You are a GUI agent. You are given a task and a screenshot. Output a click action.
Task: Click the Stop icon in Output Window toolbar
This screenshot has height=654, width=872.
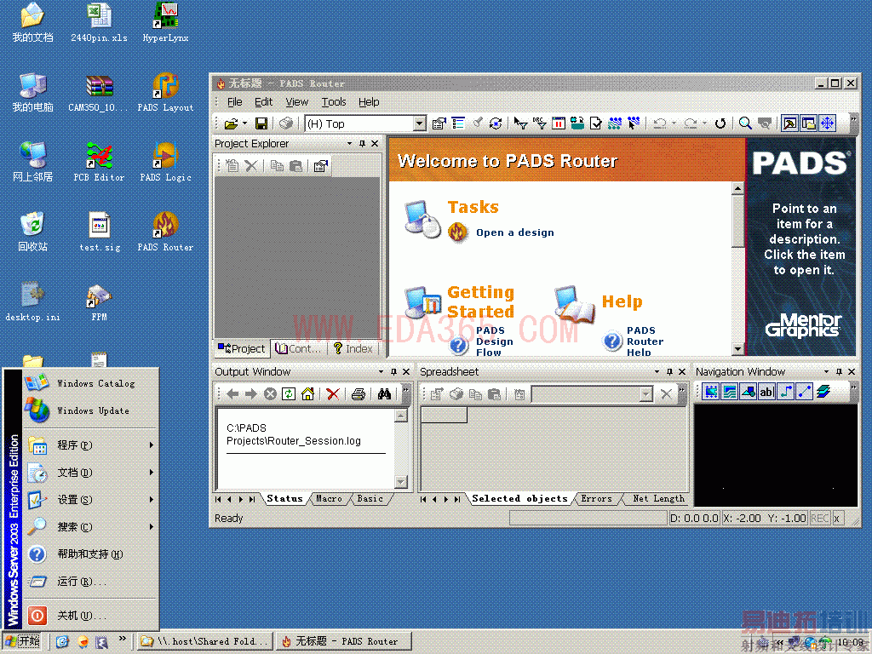[x=270, y=394]
